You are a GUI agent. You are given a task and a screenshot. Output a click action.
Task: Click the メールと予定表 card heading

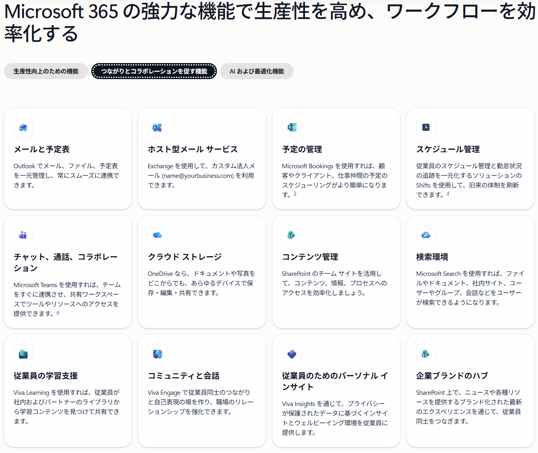coord(42,149)
